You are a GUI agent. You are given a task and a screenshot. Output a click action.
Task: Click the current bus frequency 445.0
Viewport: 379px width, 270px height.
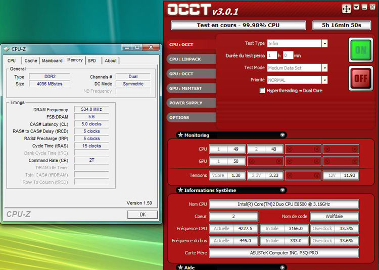point(245,241)
